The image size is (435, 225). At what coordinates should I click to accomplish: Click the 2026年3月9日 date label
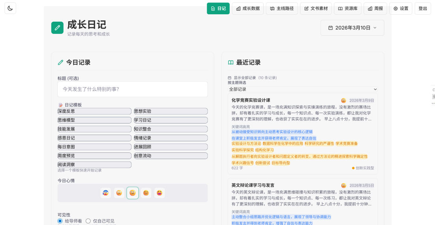click(x=362, y=100)
